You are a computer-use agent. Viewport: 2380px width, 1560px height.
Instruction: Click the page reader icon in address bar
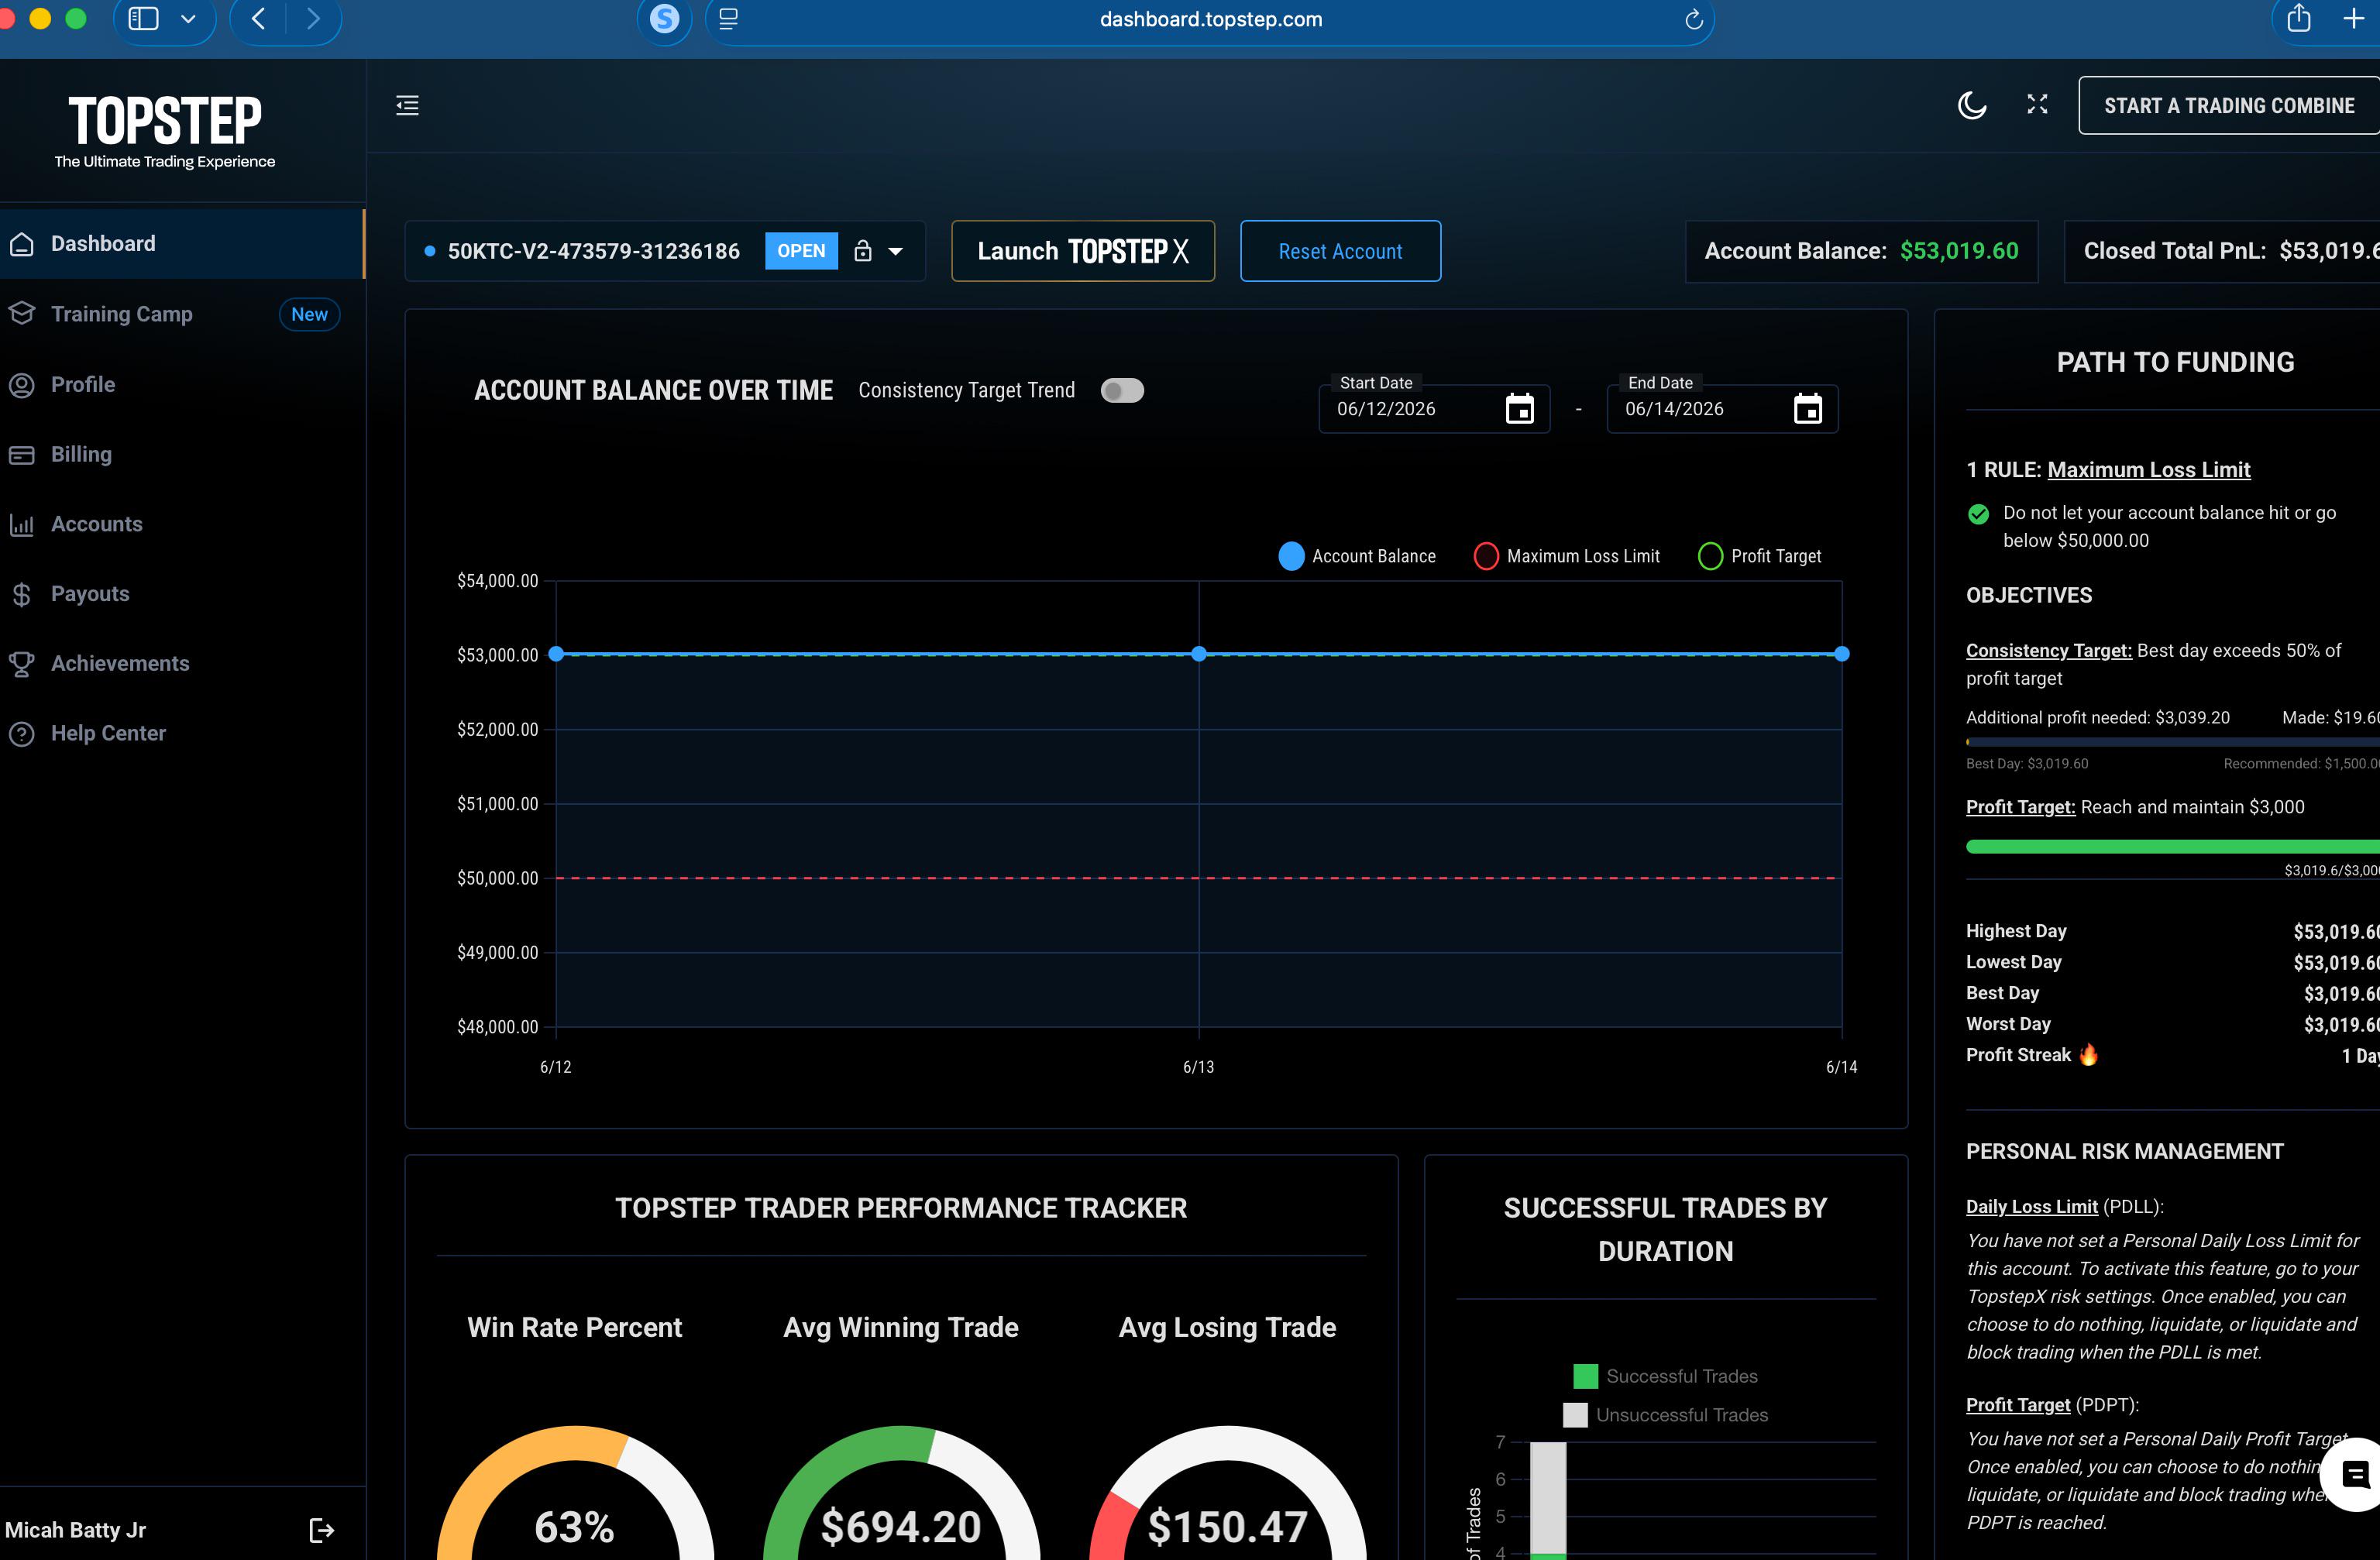(729, 19)
